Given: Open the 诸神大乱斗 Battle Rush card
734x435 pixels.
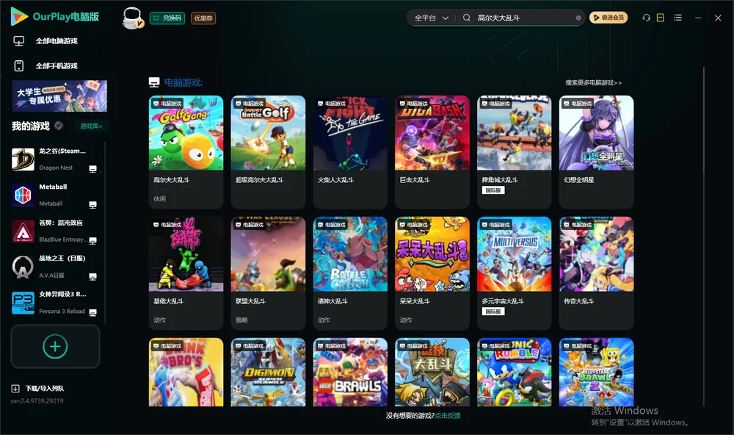Looking at the screenshot, I should tap(350, 273).
